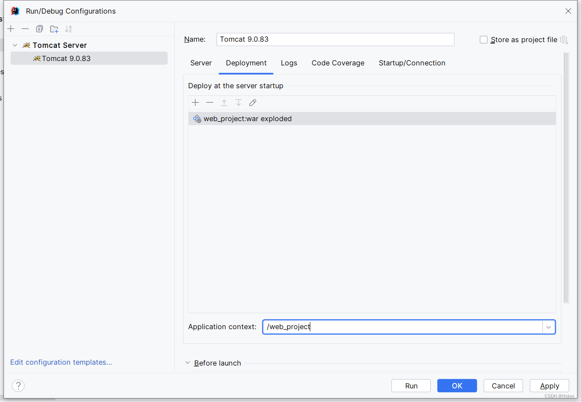Click the Before launch heading text
The height and width of the screenshot is (402, 581).
pyautogui.click(x=218, y=363)
